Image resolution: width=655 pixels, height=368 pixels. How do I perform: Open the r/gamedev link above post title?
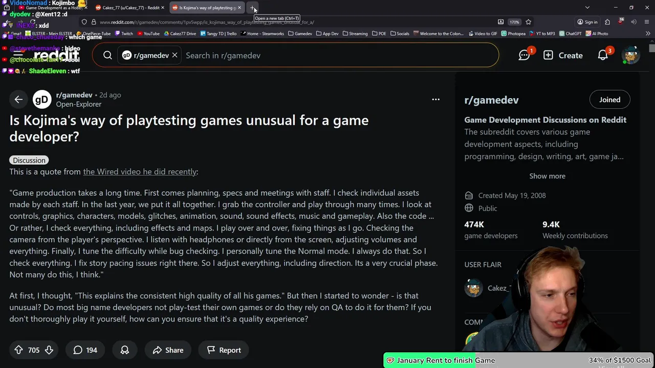(x=74, y=95)
